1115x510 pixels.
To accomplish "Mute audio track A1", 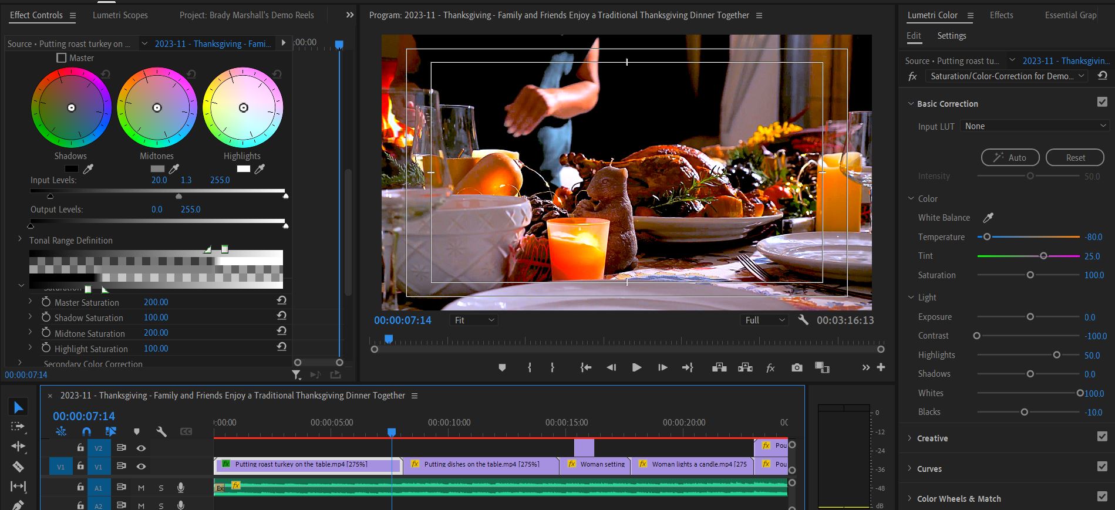I will [x=141, y=488].
